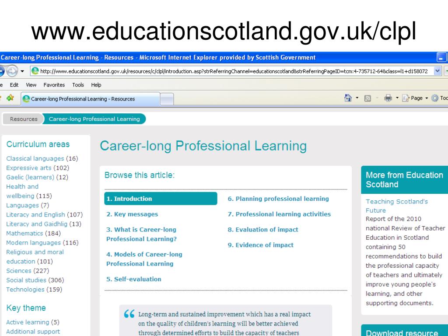Viewport: 448px width, 336px height.
Task: Click the Curriculum areas heading
Action: pos(38,144)
